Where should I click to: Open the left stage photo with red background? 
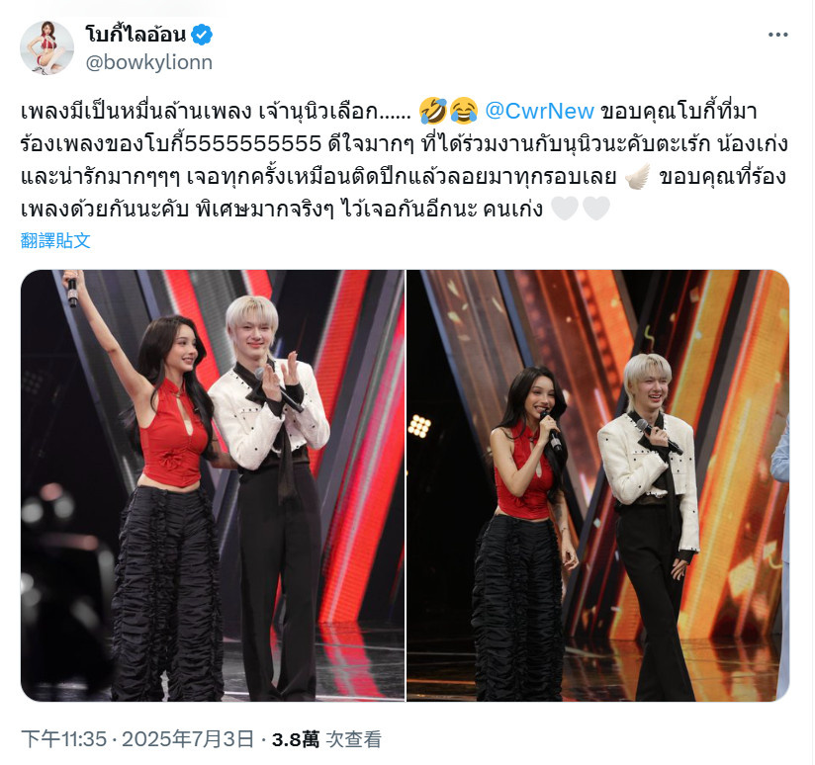[212, 485]
